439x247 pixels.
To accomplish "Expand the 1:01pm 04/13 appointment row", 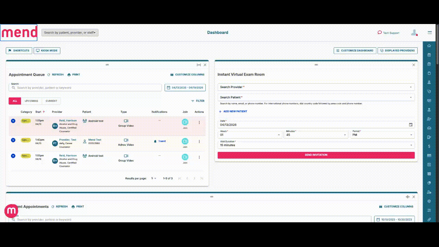I will (13, 121).
